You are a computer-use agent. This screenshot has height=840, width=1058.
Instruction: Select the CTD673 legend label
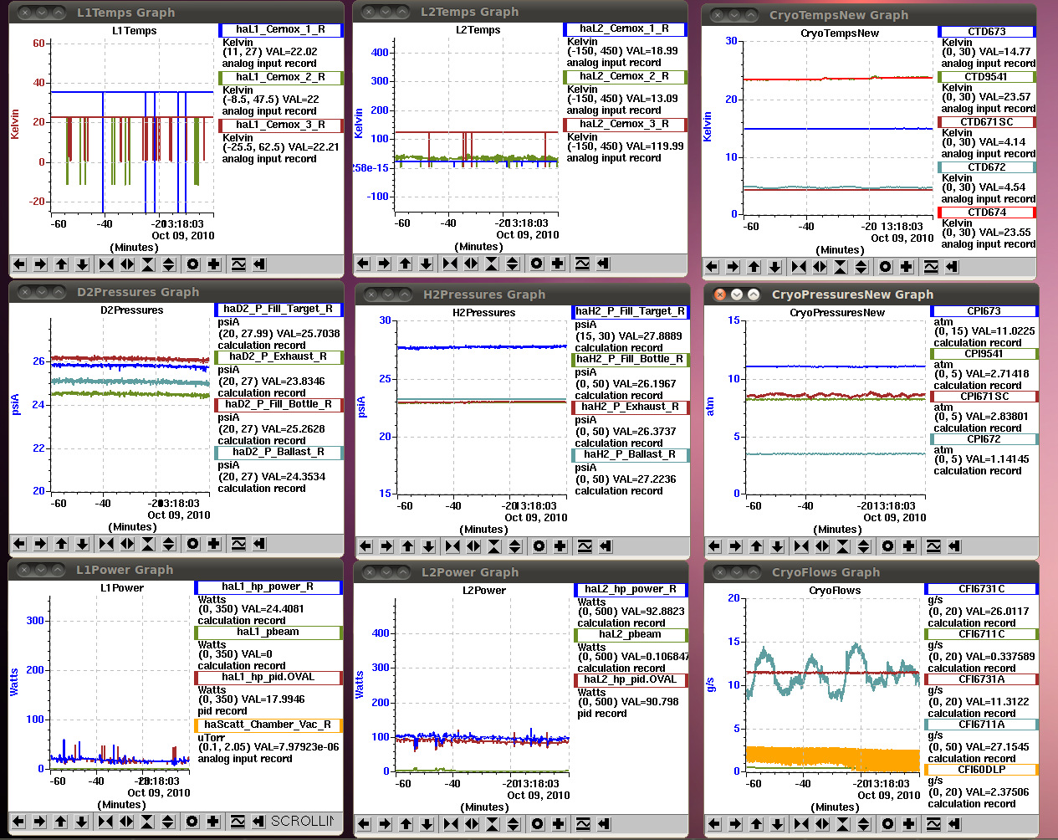pos(987,32)
